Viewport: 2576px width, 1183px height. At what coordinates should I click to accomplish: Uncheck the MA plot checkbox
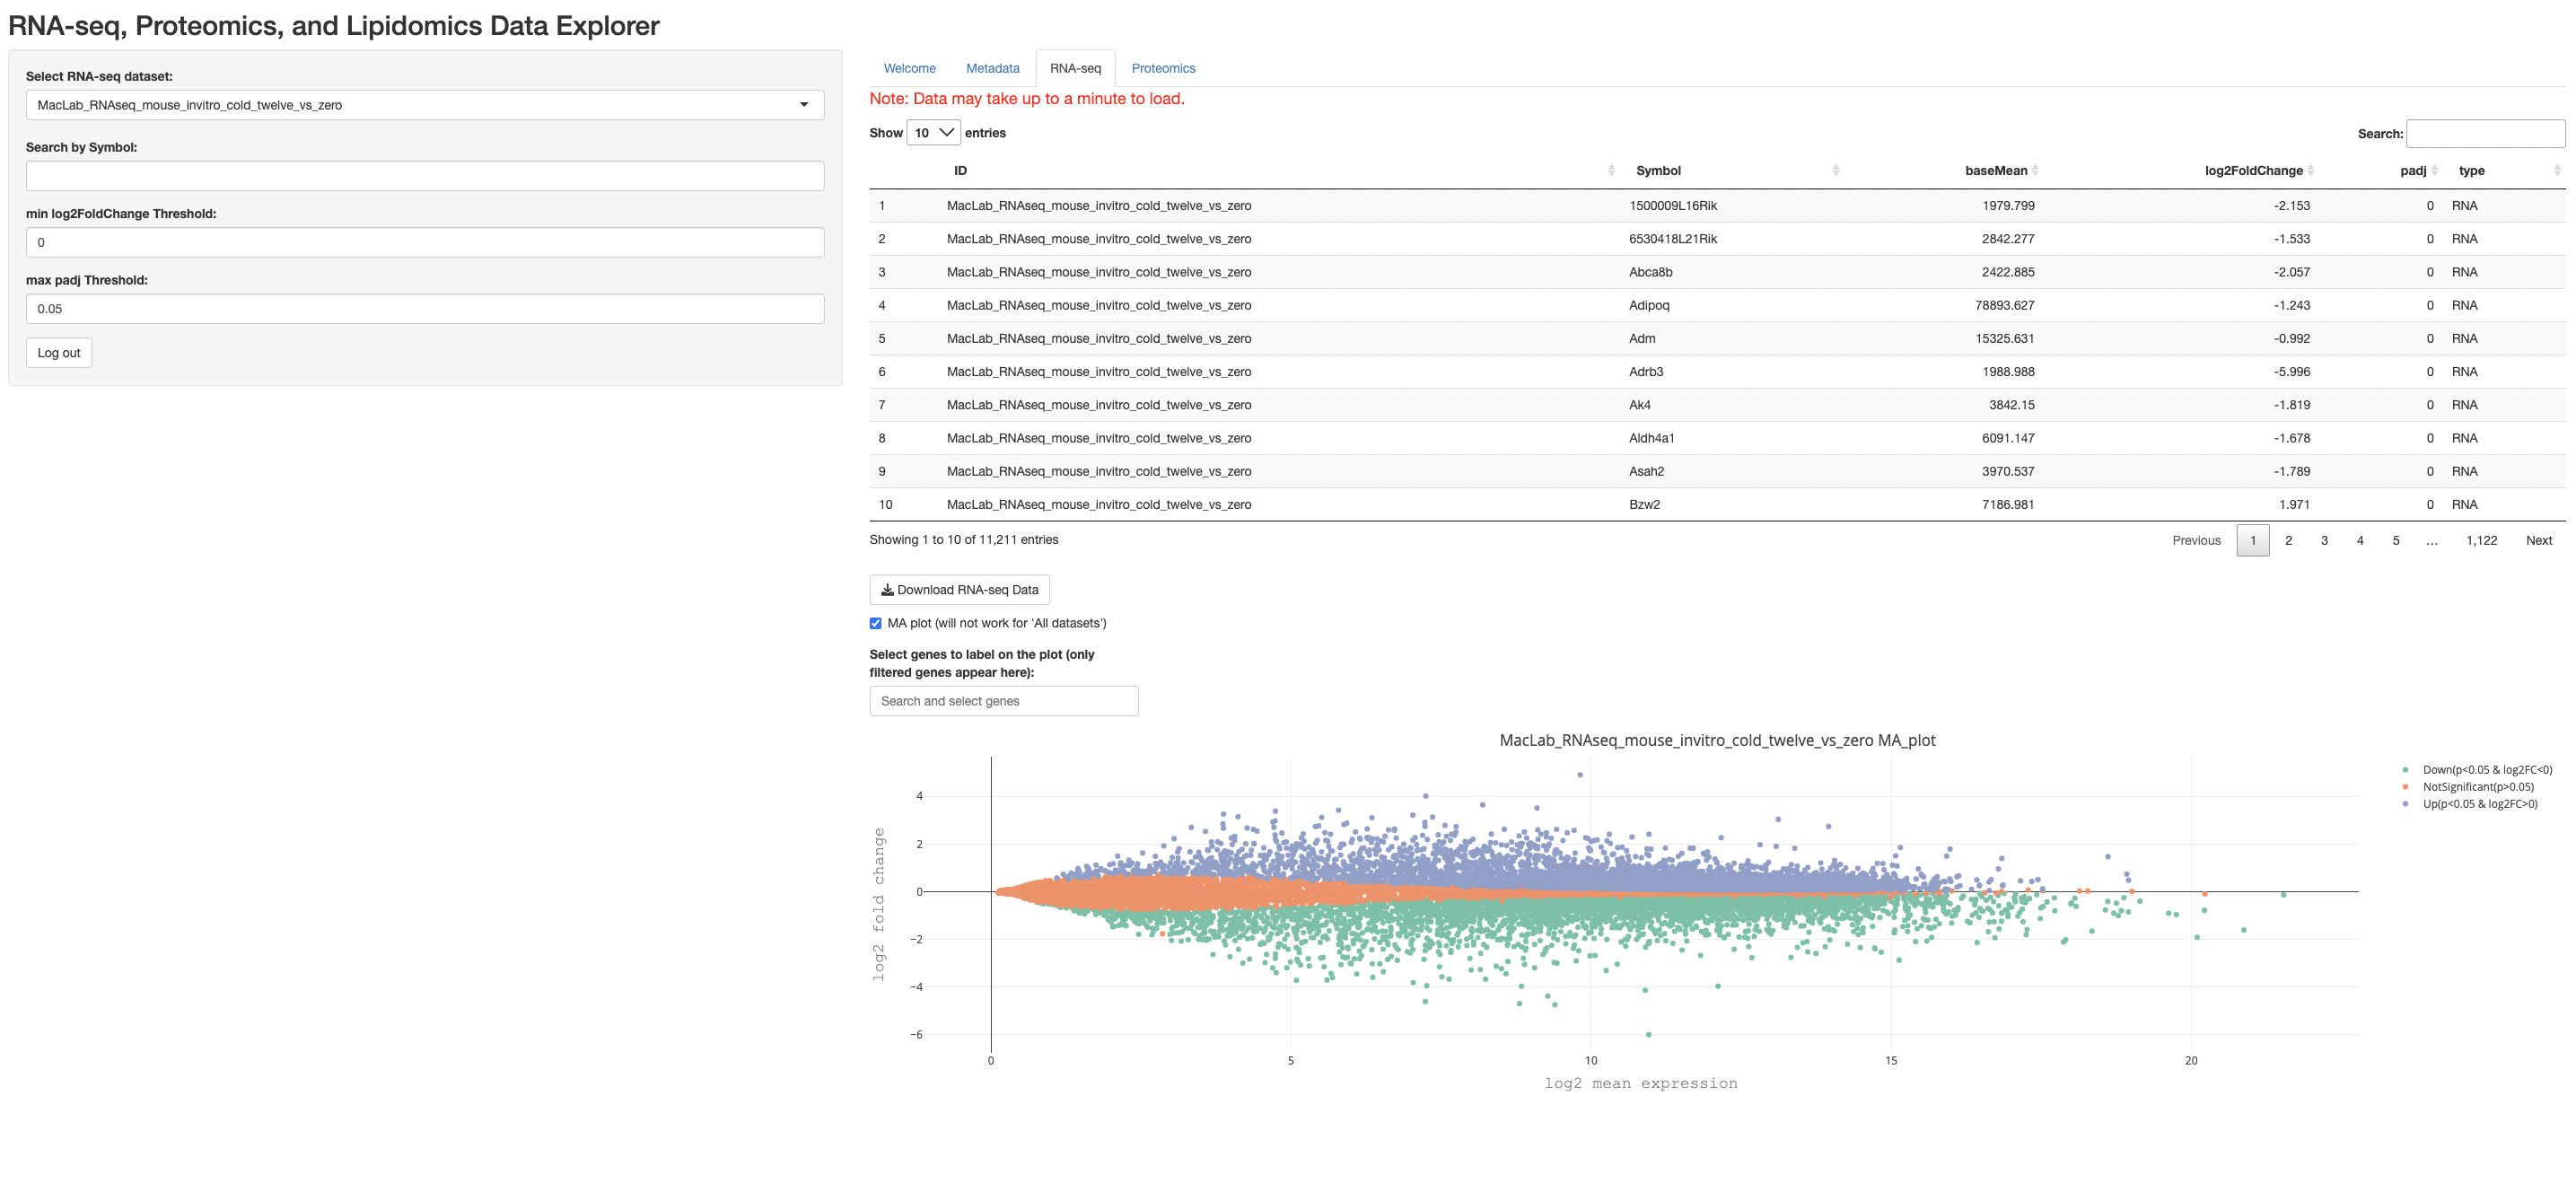click(874, 623)
